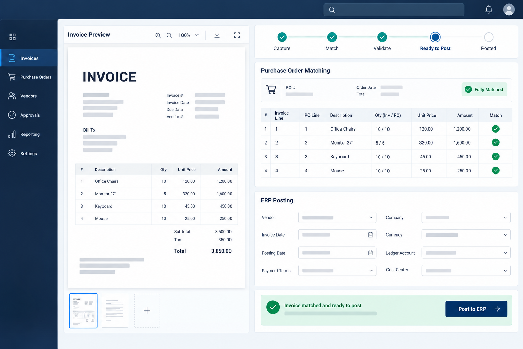Select the first invoice page thumbnail

pyautogui.click(x=83, y=310)
